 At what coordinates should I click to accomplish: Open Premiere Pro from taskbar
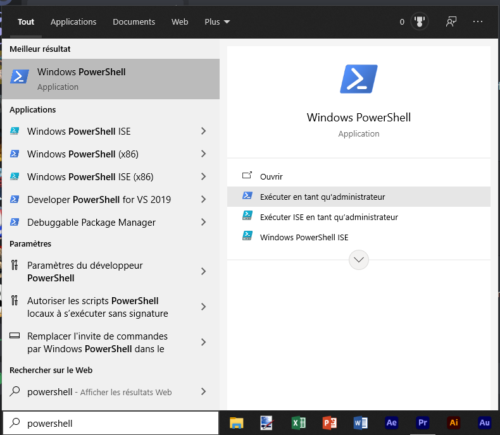(423, 423)
